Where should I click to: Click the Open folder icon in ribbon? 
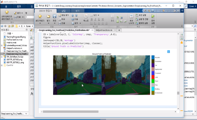pyautogui.click(x=48, y=16)
